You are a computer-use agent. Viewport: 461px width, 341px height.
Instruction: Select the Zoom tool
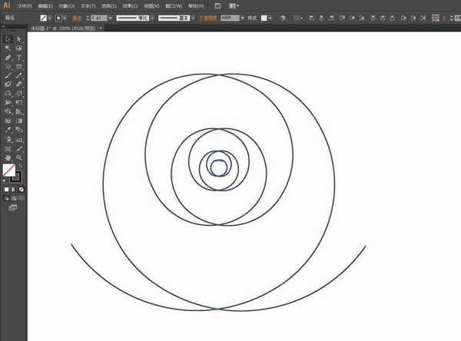[19, 157]
